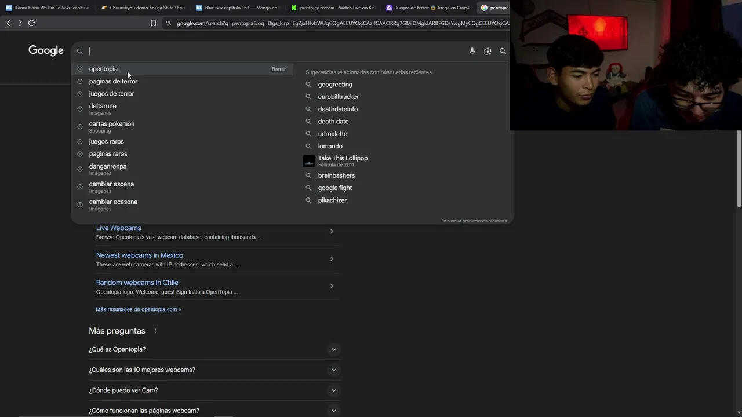Choose 'eurobilltracker' related suggestion

pos(339,97)
